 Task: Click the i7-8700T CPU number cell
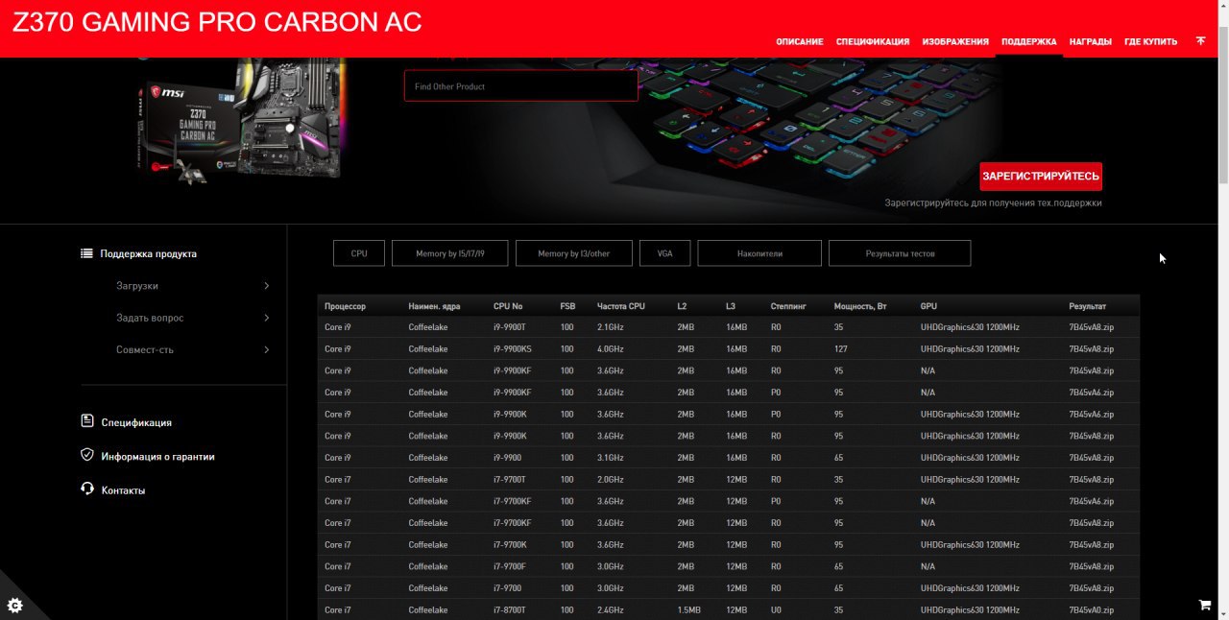(x=509, y=610)
